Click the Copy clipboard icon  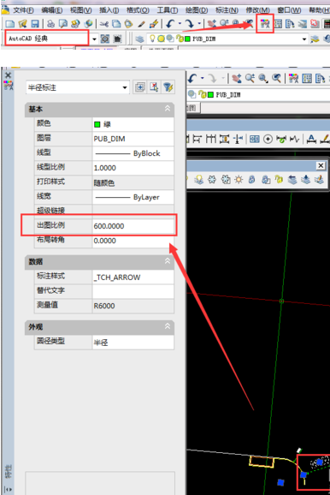point(116,24)
